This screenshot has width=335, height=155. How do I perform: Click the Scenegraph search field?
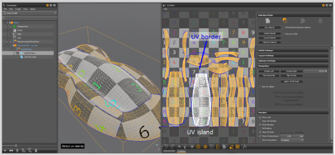[x=29, y=18]
